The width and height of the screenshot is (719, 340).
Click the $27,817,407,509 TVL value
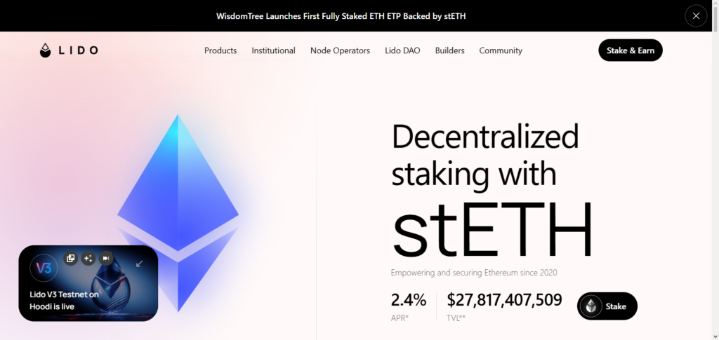tap(504, 301)
